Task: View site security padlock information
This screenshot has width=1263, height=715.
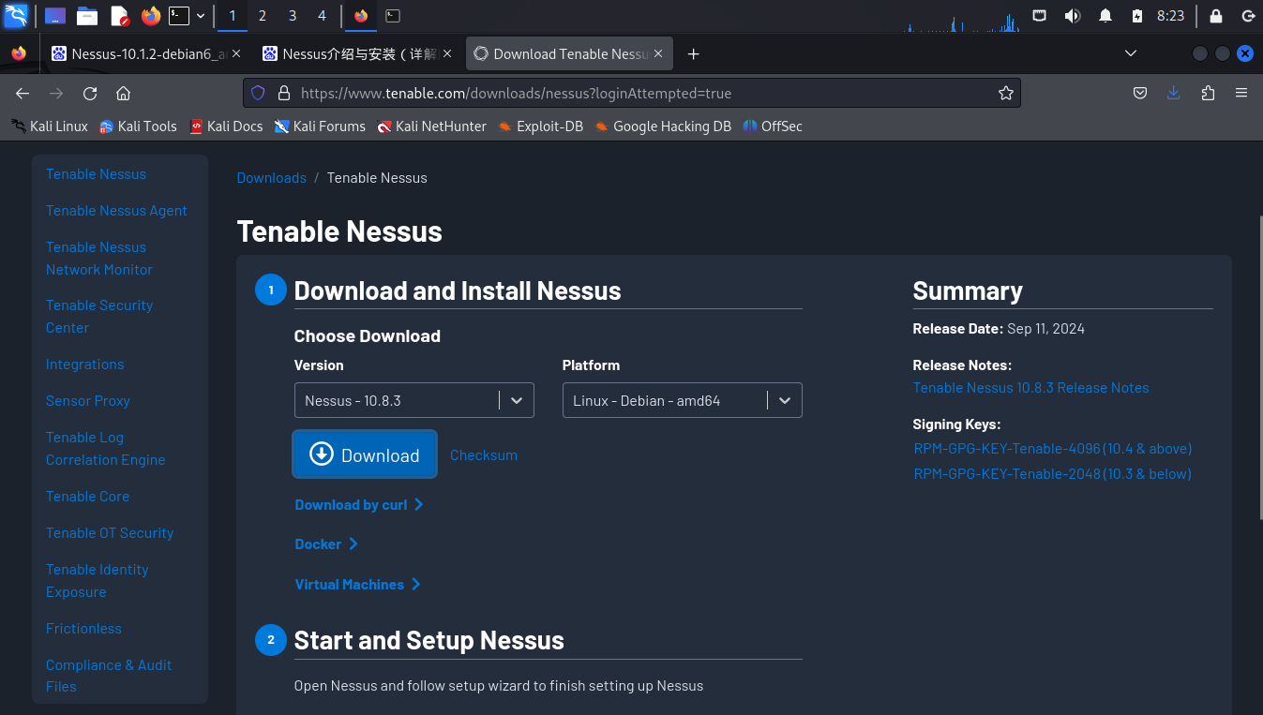Action: click(284, 93)
